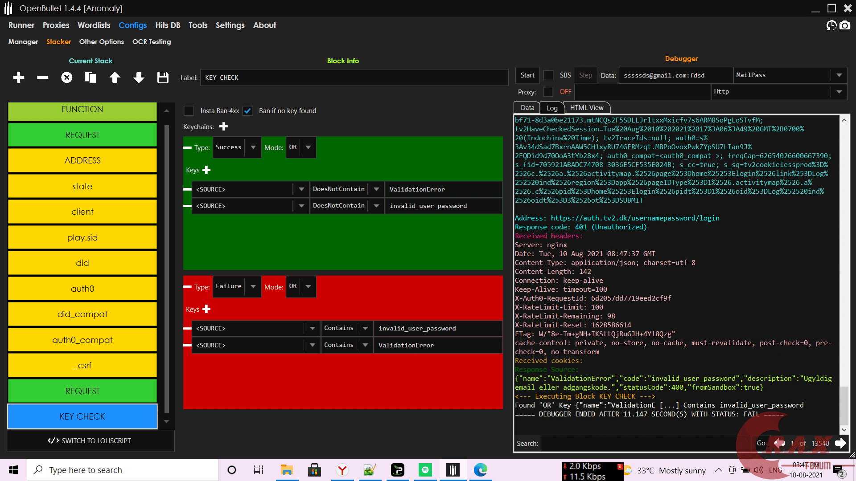Enable the Insta Ban 4xx checkbox
Image resolution: width=856 pixels, height=481 pixels.
189,110
